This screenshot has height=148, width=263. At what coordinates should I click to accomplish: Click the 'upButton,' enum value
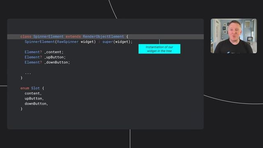34,99
